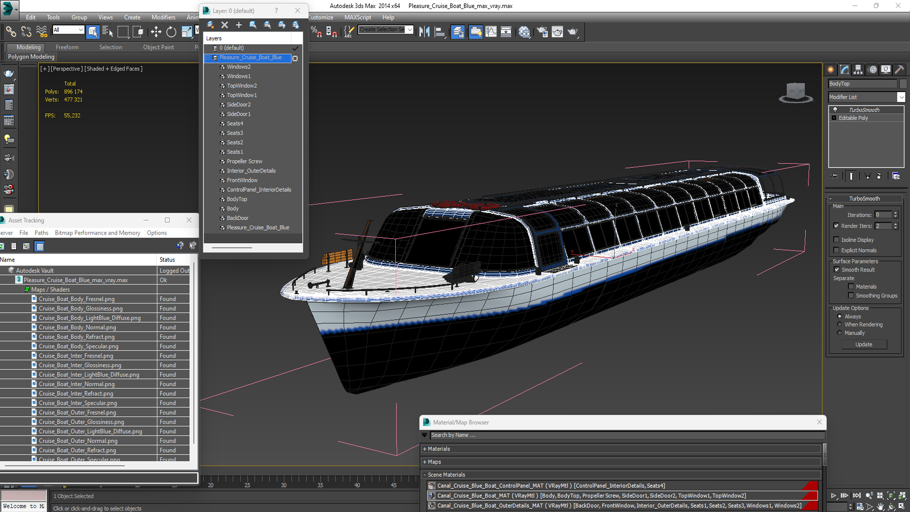The width and height of the screenshot is (910, 512).
Task: Expand the Materials section in browser
Action: coord(425,449)
